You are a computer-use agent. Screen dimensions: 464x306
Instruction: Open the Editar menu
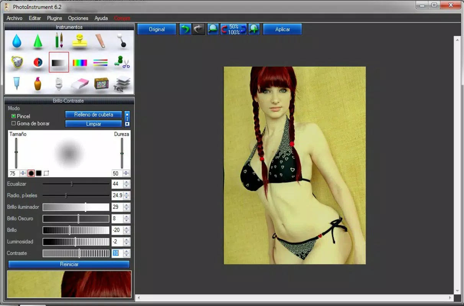pos(35,18)
